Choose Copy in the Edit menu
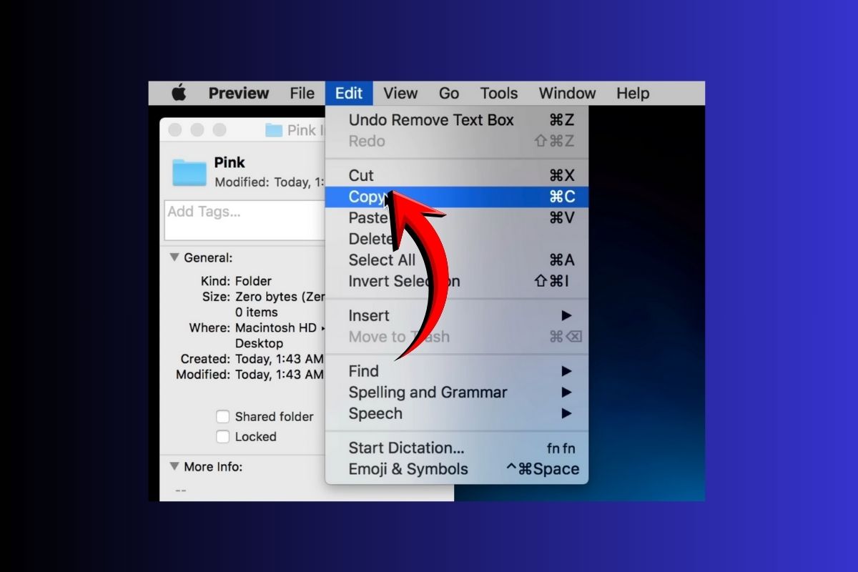The image size is (858, 572). click(x=457, y=197)
